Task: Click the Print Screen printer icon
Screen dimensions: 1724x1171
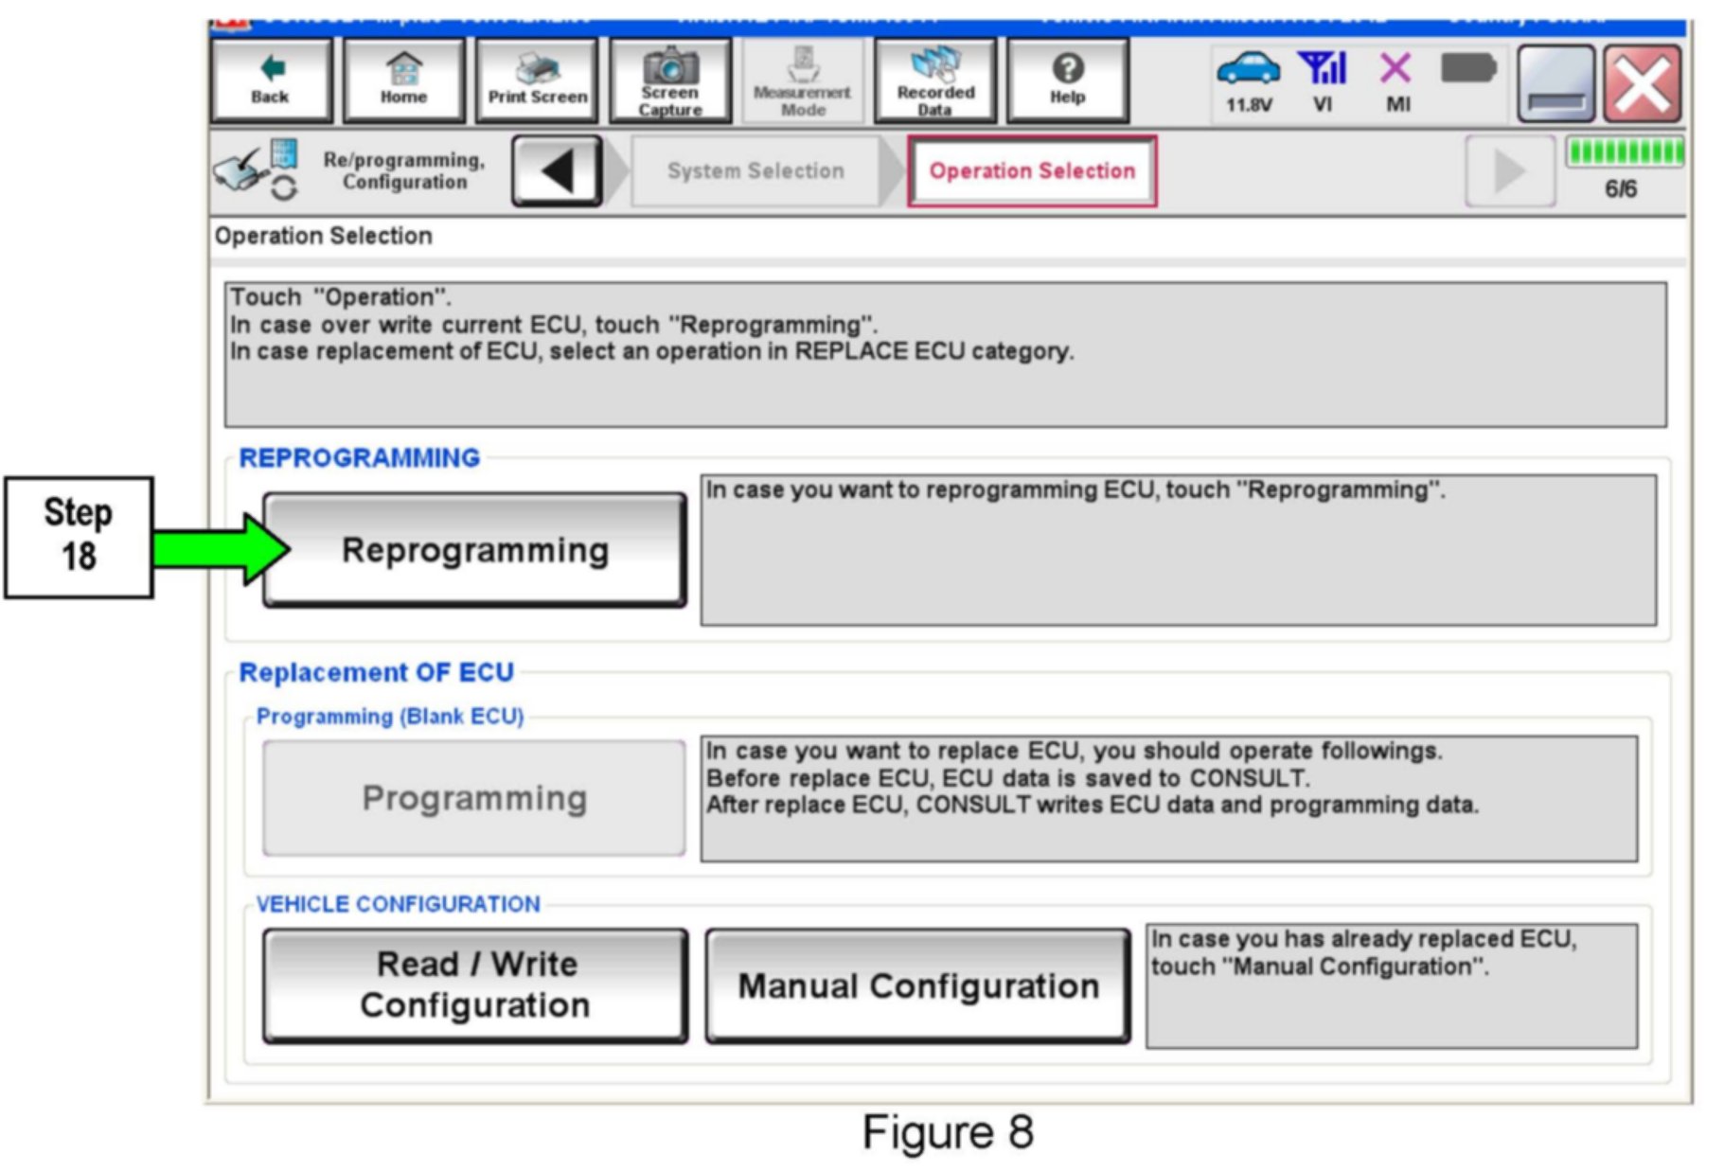Action: click(x=537, y=80)
